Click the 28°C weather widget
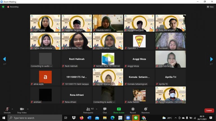The height and width of the screenshot is (121, 216). click(x=167, y=118)
